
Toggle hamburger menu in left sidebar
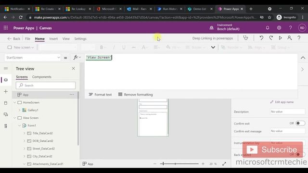click(x=6, y=68)
